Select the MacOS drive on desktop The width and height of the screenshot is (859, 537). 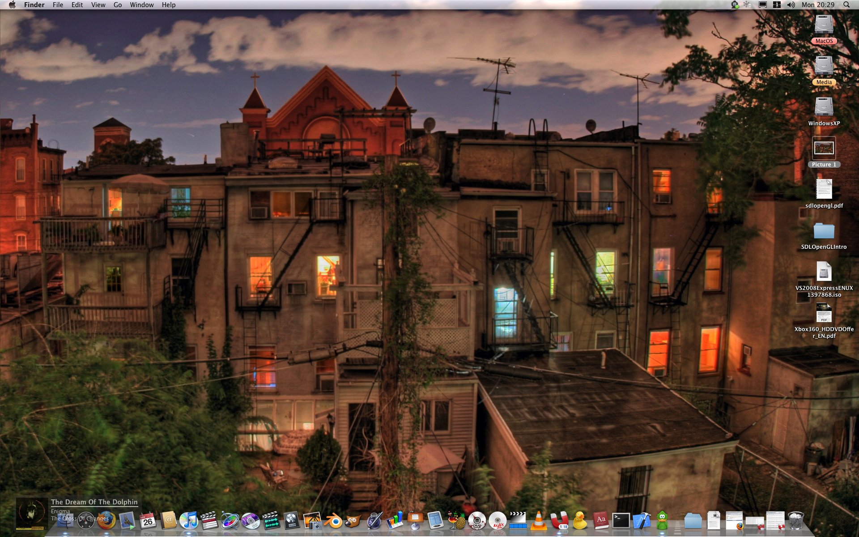pos(824,29)
